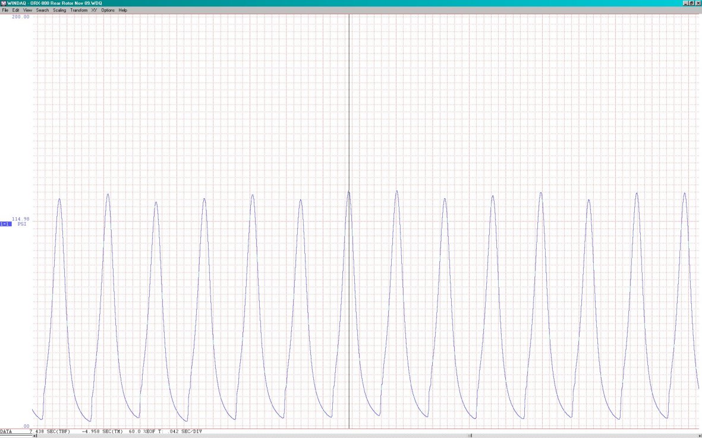Screen dimensions: 702x438
Task: Open the XY menu
Action: 94,10
